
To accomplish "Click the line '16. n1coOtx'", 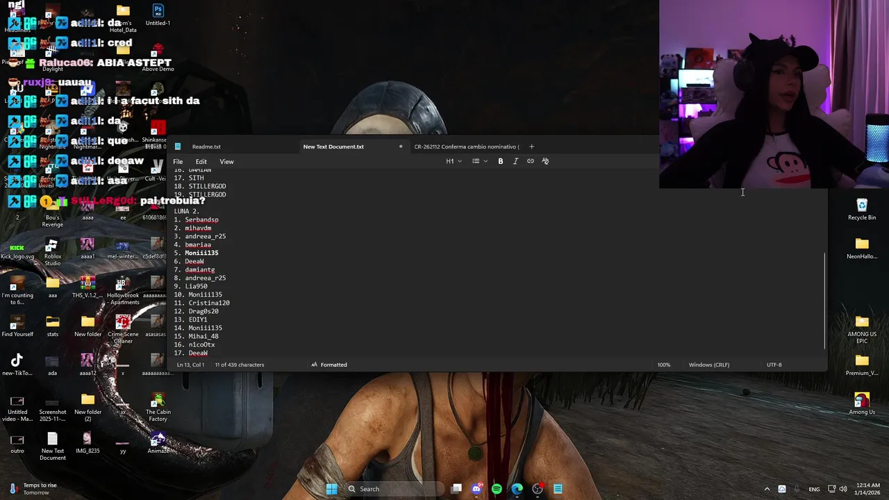I will point(194,344).
